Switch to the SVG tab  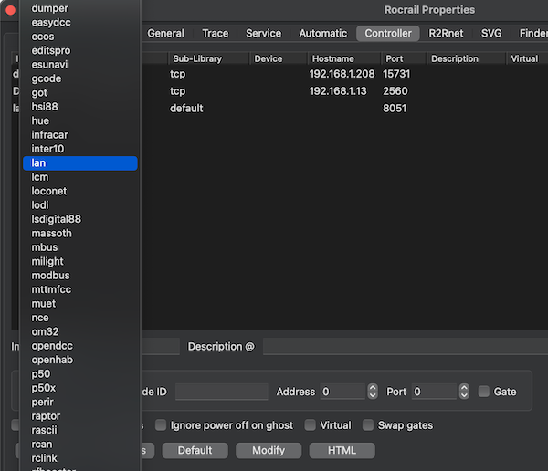[491, 33]
